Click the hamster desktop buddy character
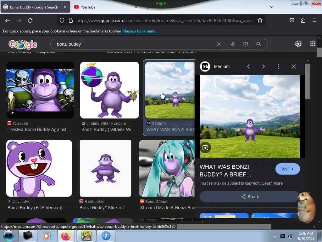Viewport: 322px width, 242px height. pos(306,207)
